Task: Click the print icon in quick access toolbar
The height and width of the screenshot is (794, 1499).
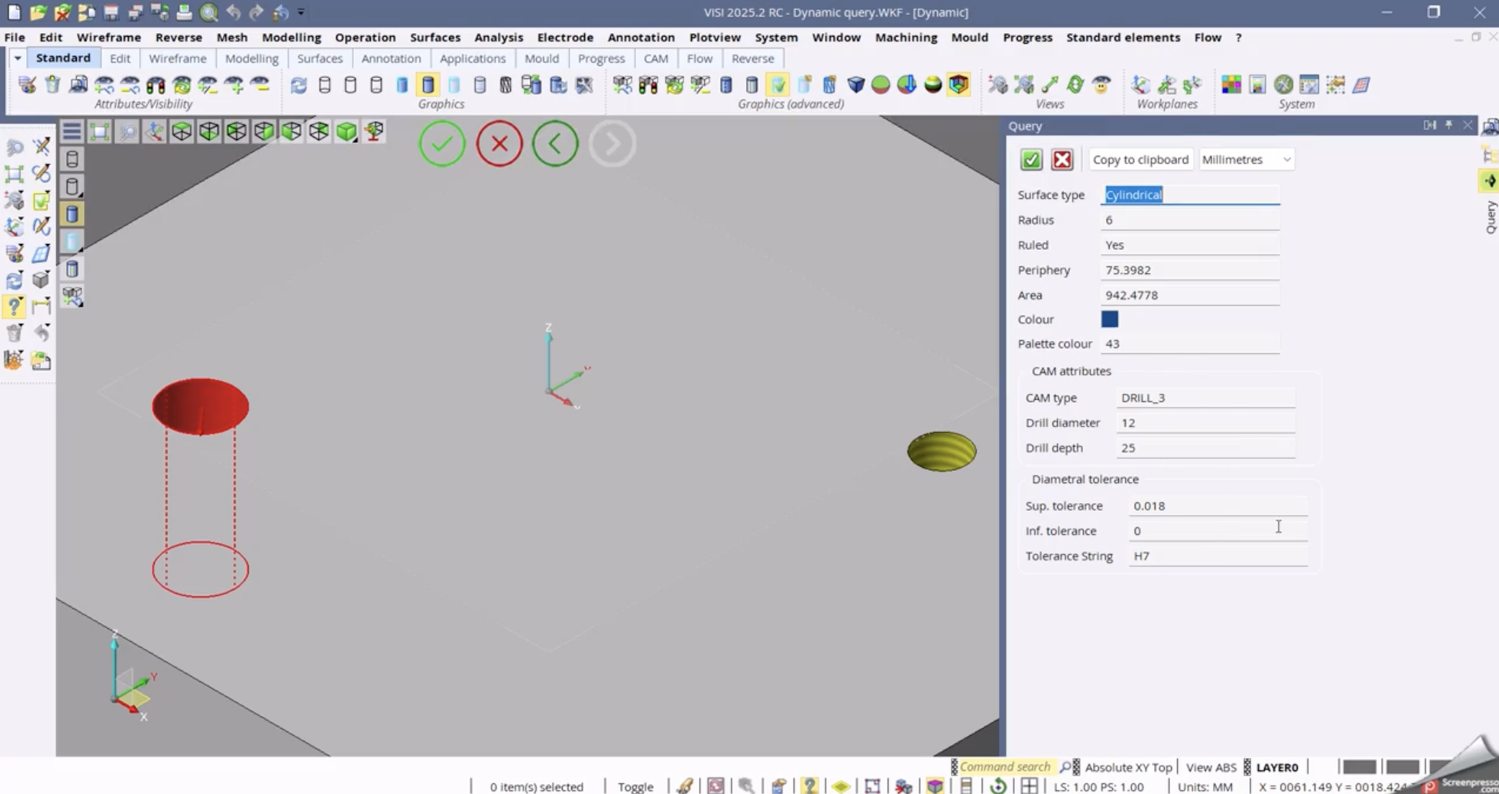Action: 183,12
